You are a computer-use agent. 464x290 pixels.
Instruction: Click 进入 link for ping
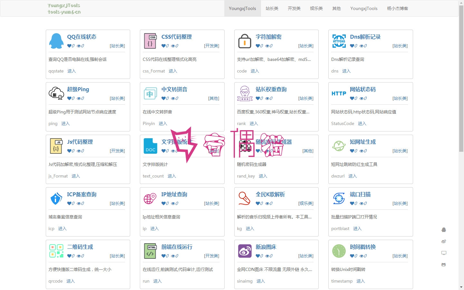(65, 123)
